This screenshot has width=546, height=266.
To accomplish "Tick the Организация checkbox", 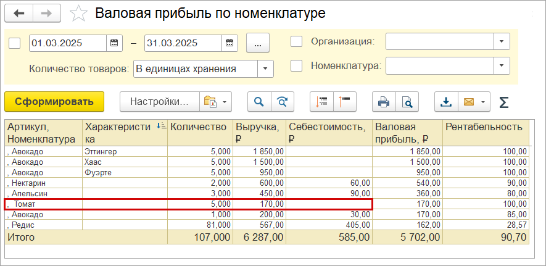I will point(296,41).
